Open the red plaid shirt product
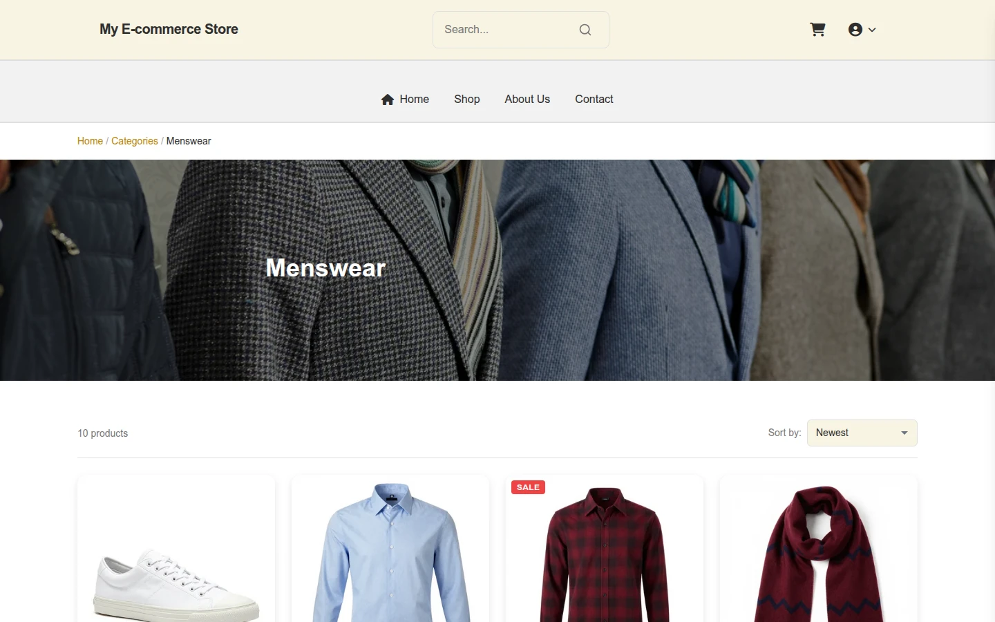The image size is (995, 622). tap(605, 549)
